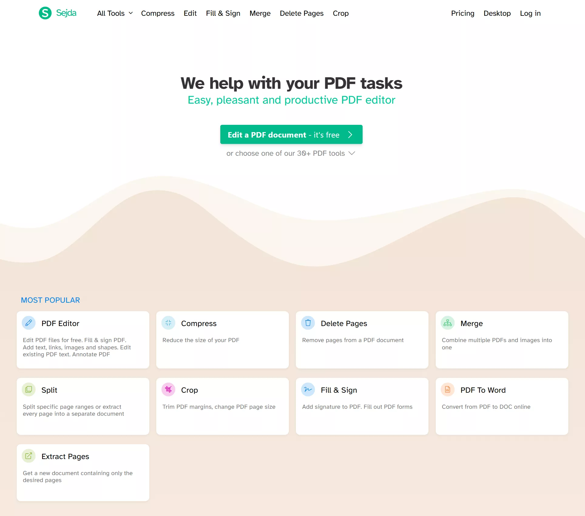Click the Sejda logo icon
The image size is (585, 516).
[x=45, y=13]
